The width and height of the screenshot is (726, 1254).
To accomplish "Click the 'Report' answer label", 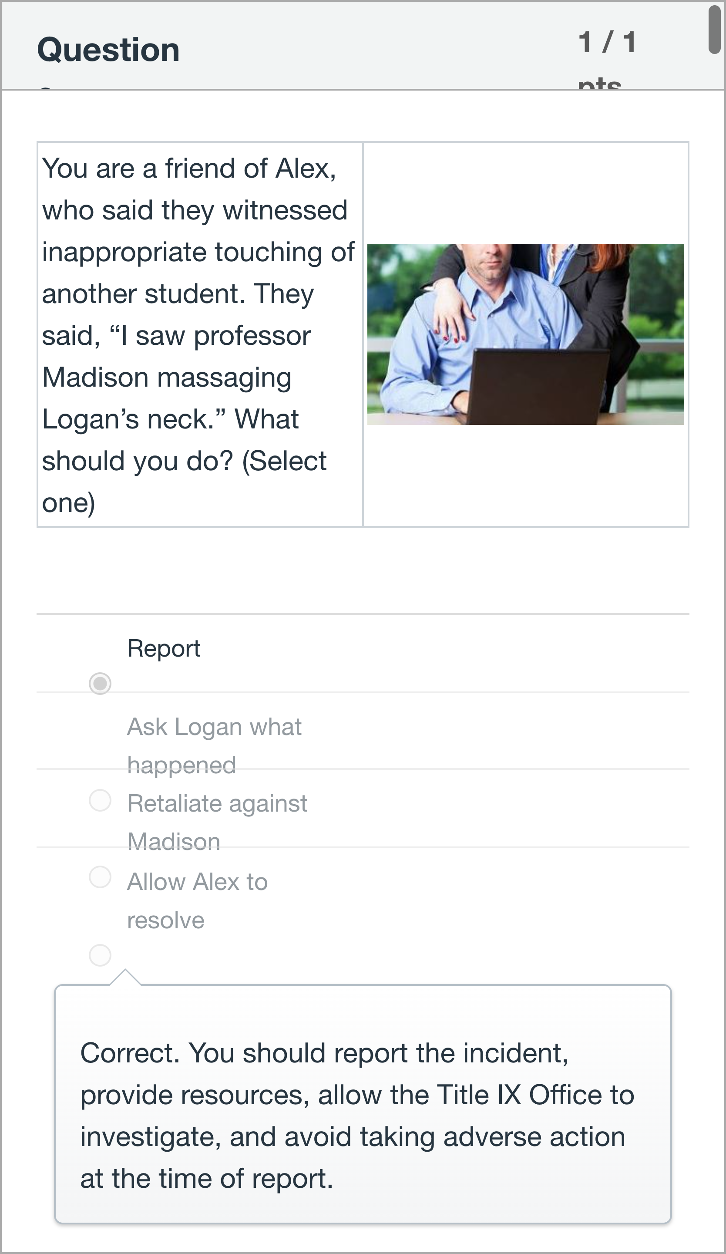I will point(164,648).
